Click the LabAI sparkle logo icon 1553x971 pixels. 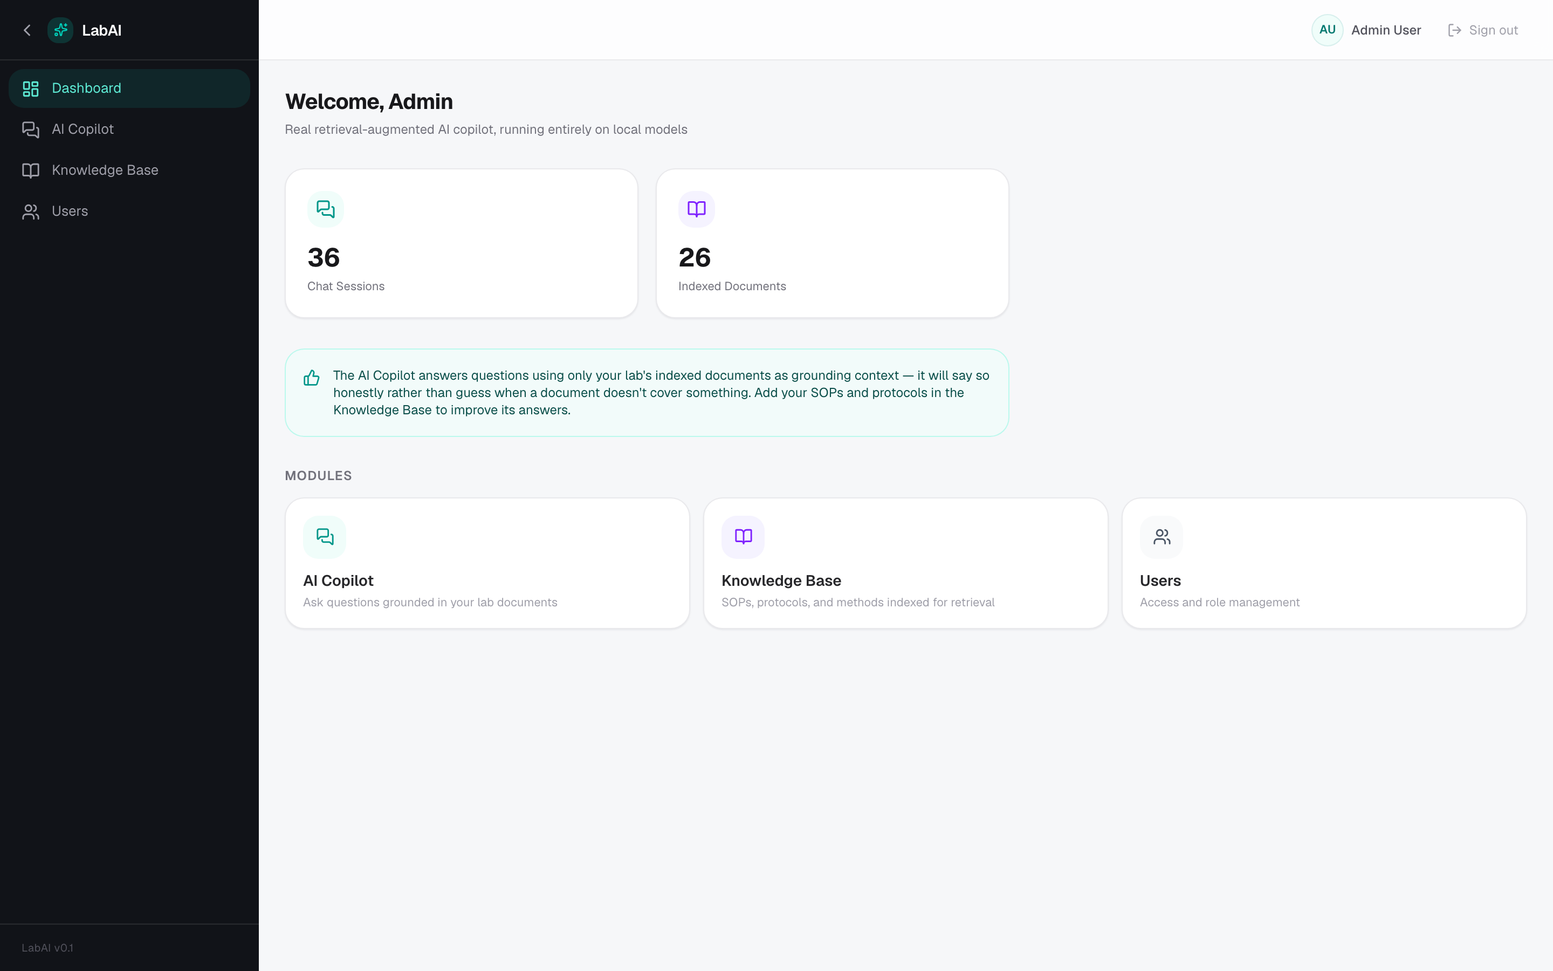(60, 30)
